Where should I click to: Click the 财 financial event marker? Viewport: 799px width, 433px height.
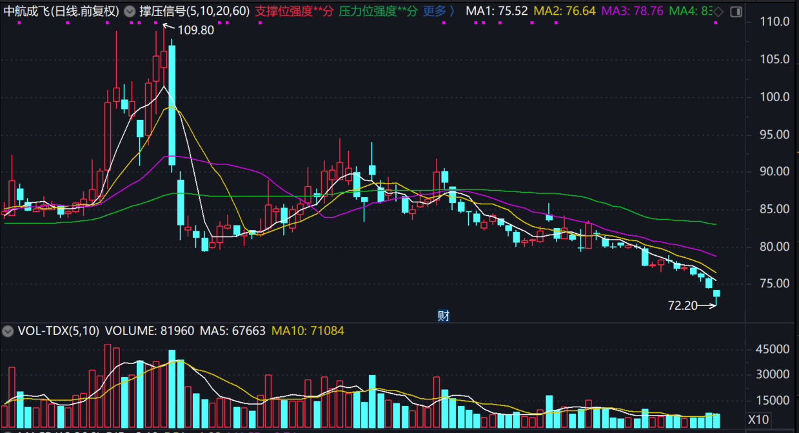pos(443,315)
